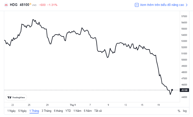Switch to 3 Tháng range

(46, 111)
